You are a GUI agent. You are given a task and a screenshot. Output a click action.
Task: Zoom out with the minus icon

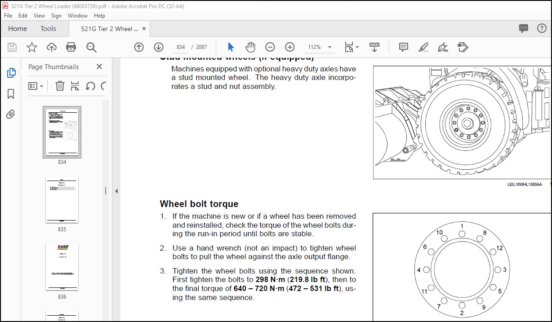coord(270,47)
